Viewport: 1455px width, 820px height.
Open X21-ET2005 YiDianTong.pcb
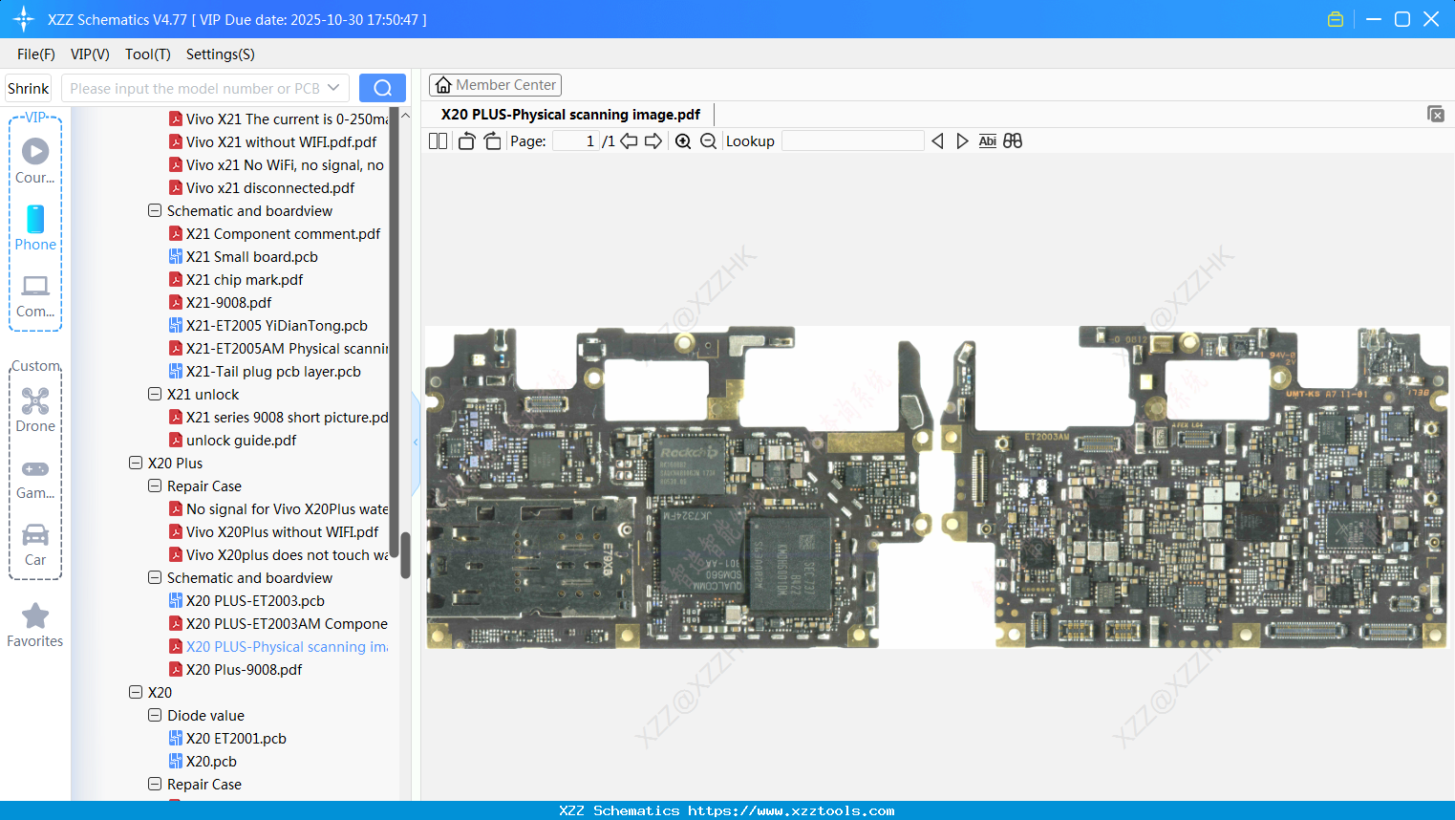pyautogui.click(x=277, y=325)
